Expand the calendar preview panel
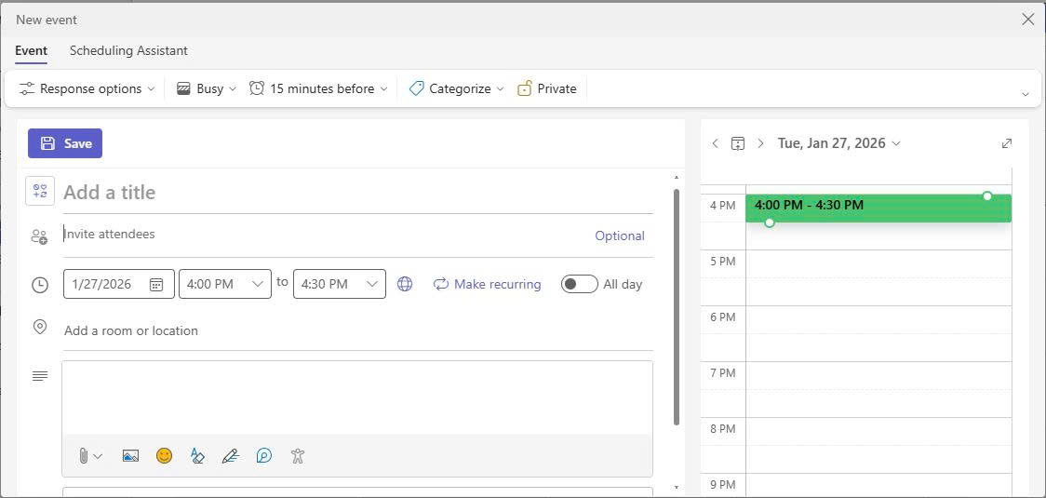The width and height of the screenshot is (1046, 498). [x=1006, y=143]
